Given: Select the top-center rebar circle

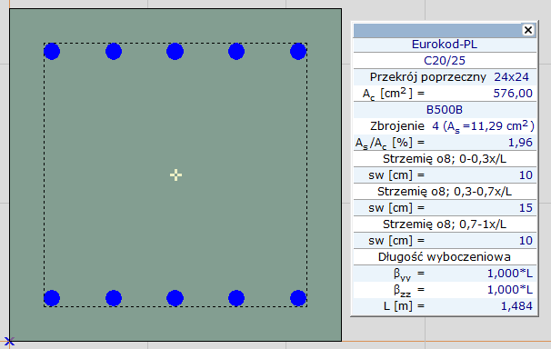Looking at the screenshot, I should click(x=175, y=52).
